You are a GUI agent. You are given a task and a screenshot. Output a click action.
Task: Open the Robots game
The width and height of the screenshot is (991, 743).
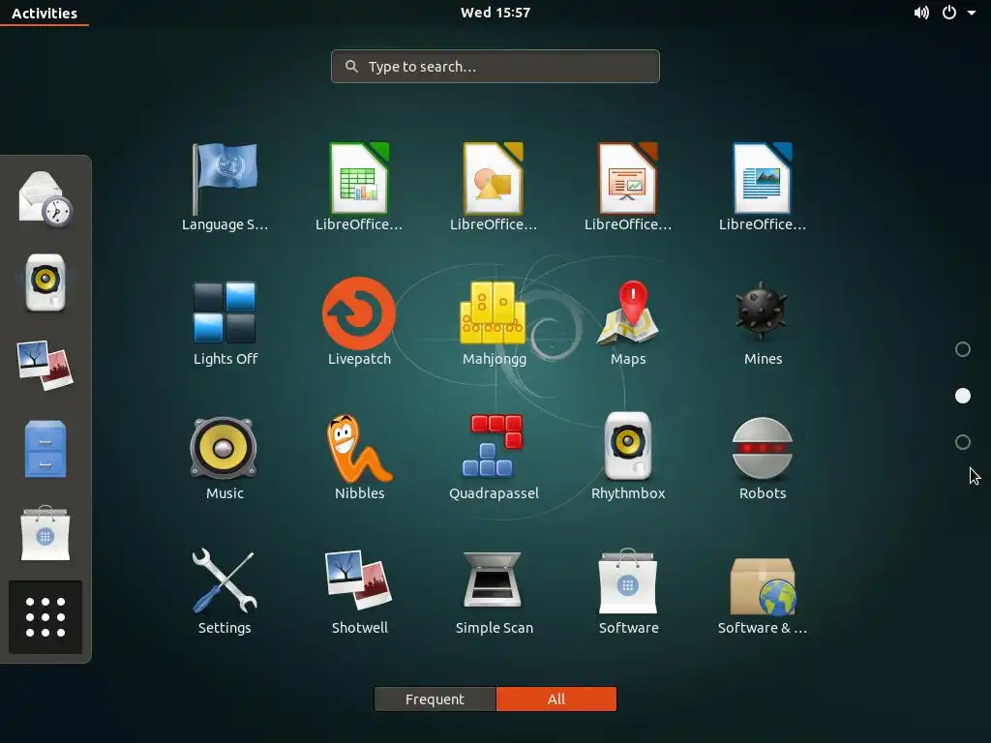(763, 447)
